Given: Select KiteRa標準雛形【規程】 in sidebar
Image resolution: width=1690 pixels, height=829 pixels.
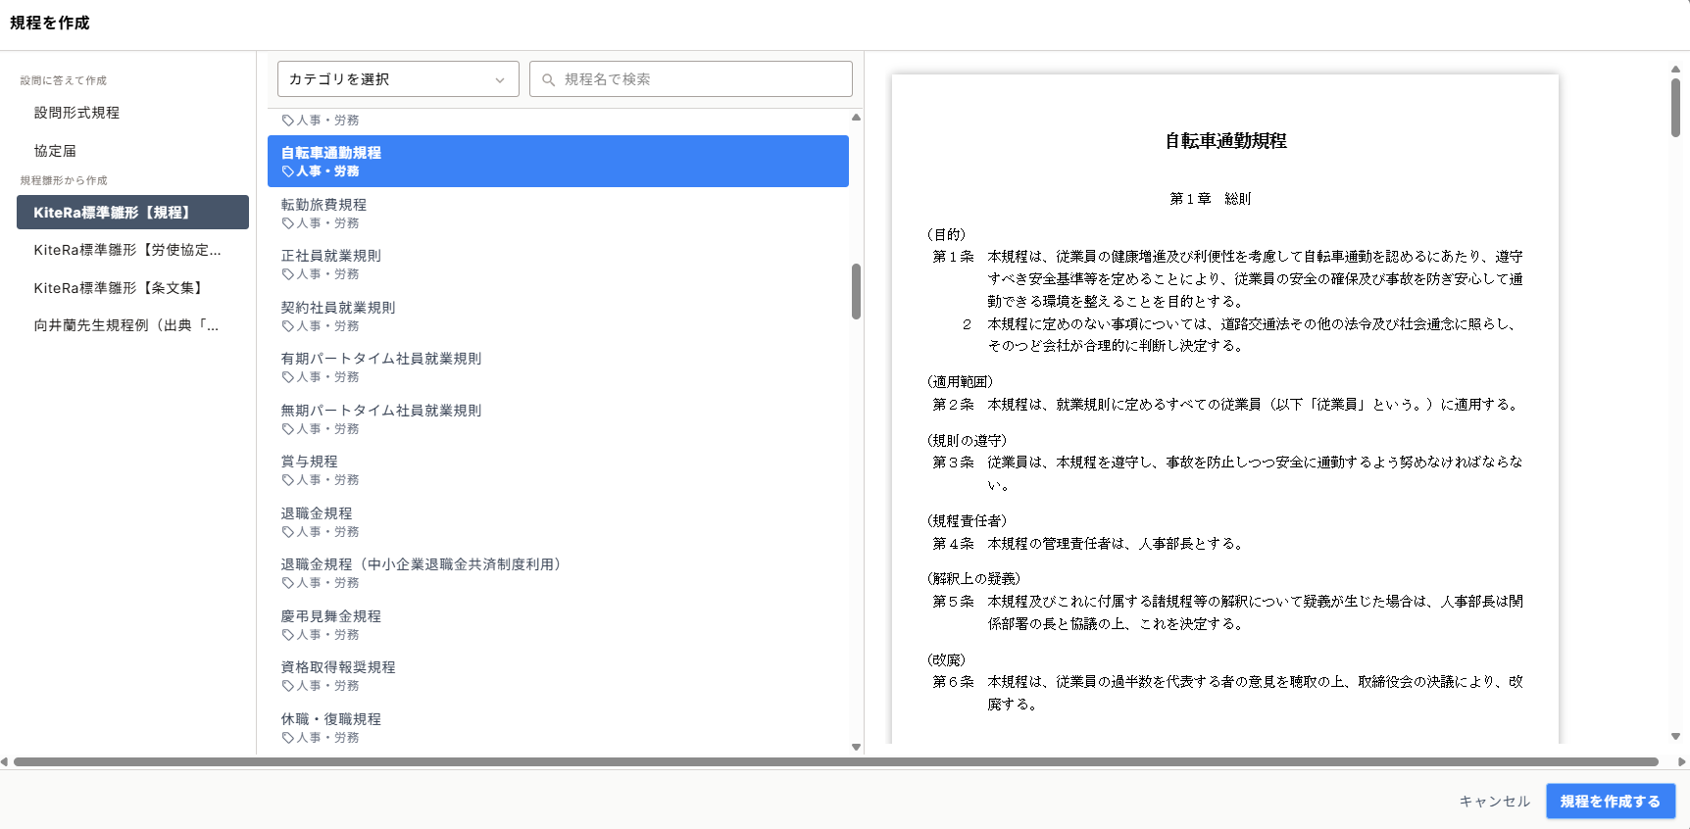Looking at the screenshot, I should click(x=132, y=213).
